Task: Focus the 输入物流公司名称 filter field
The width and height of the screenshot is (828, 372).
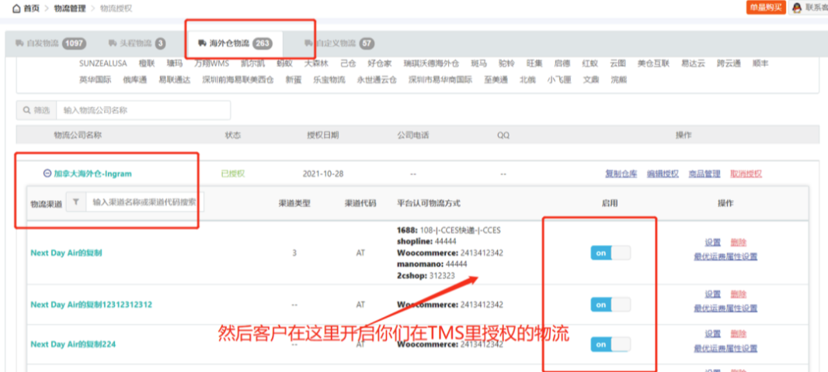Action: 143,110
